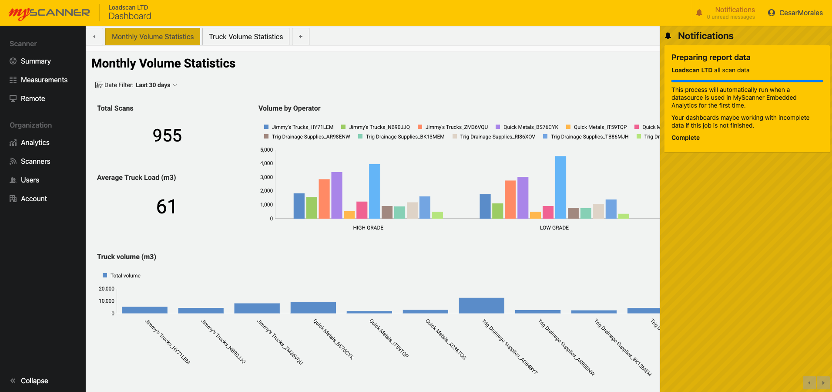Viewport: 832px width, 392px height.
Task: Toggle Jimmy's Trucks_NB90JJQ legend swatch
Action: tap(343, 127)
